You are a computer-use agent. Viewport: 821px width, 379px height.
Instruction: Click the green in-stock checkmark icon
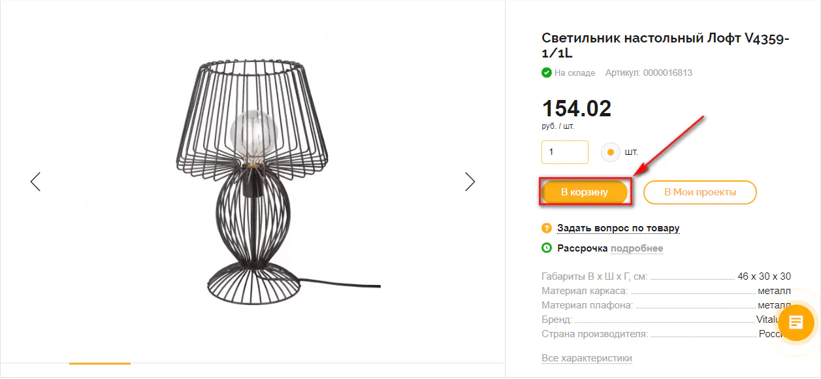(x=547, y=73)
